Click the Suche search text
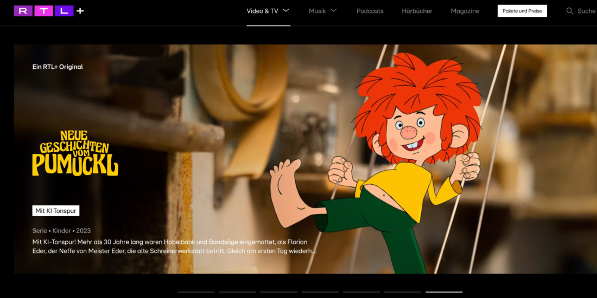The width and height of the screenshot is (597, 298). point(586,11)
